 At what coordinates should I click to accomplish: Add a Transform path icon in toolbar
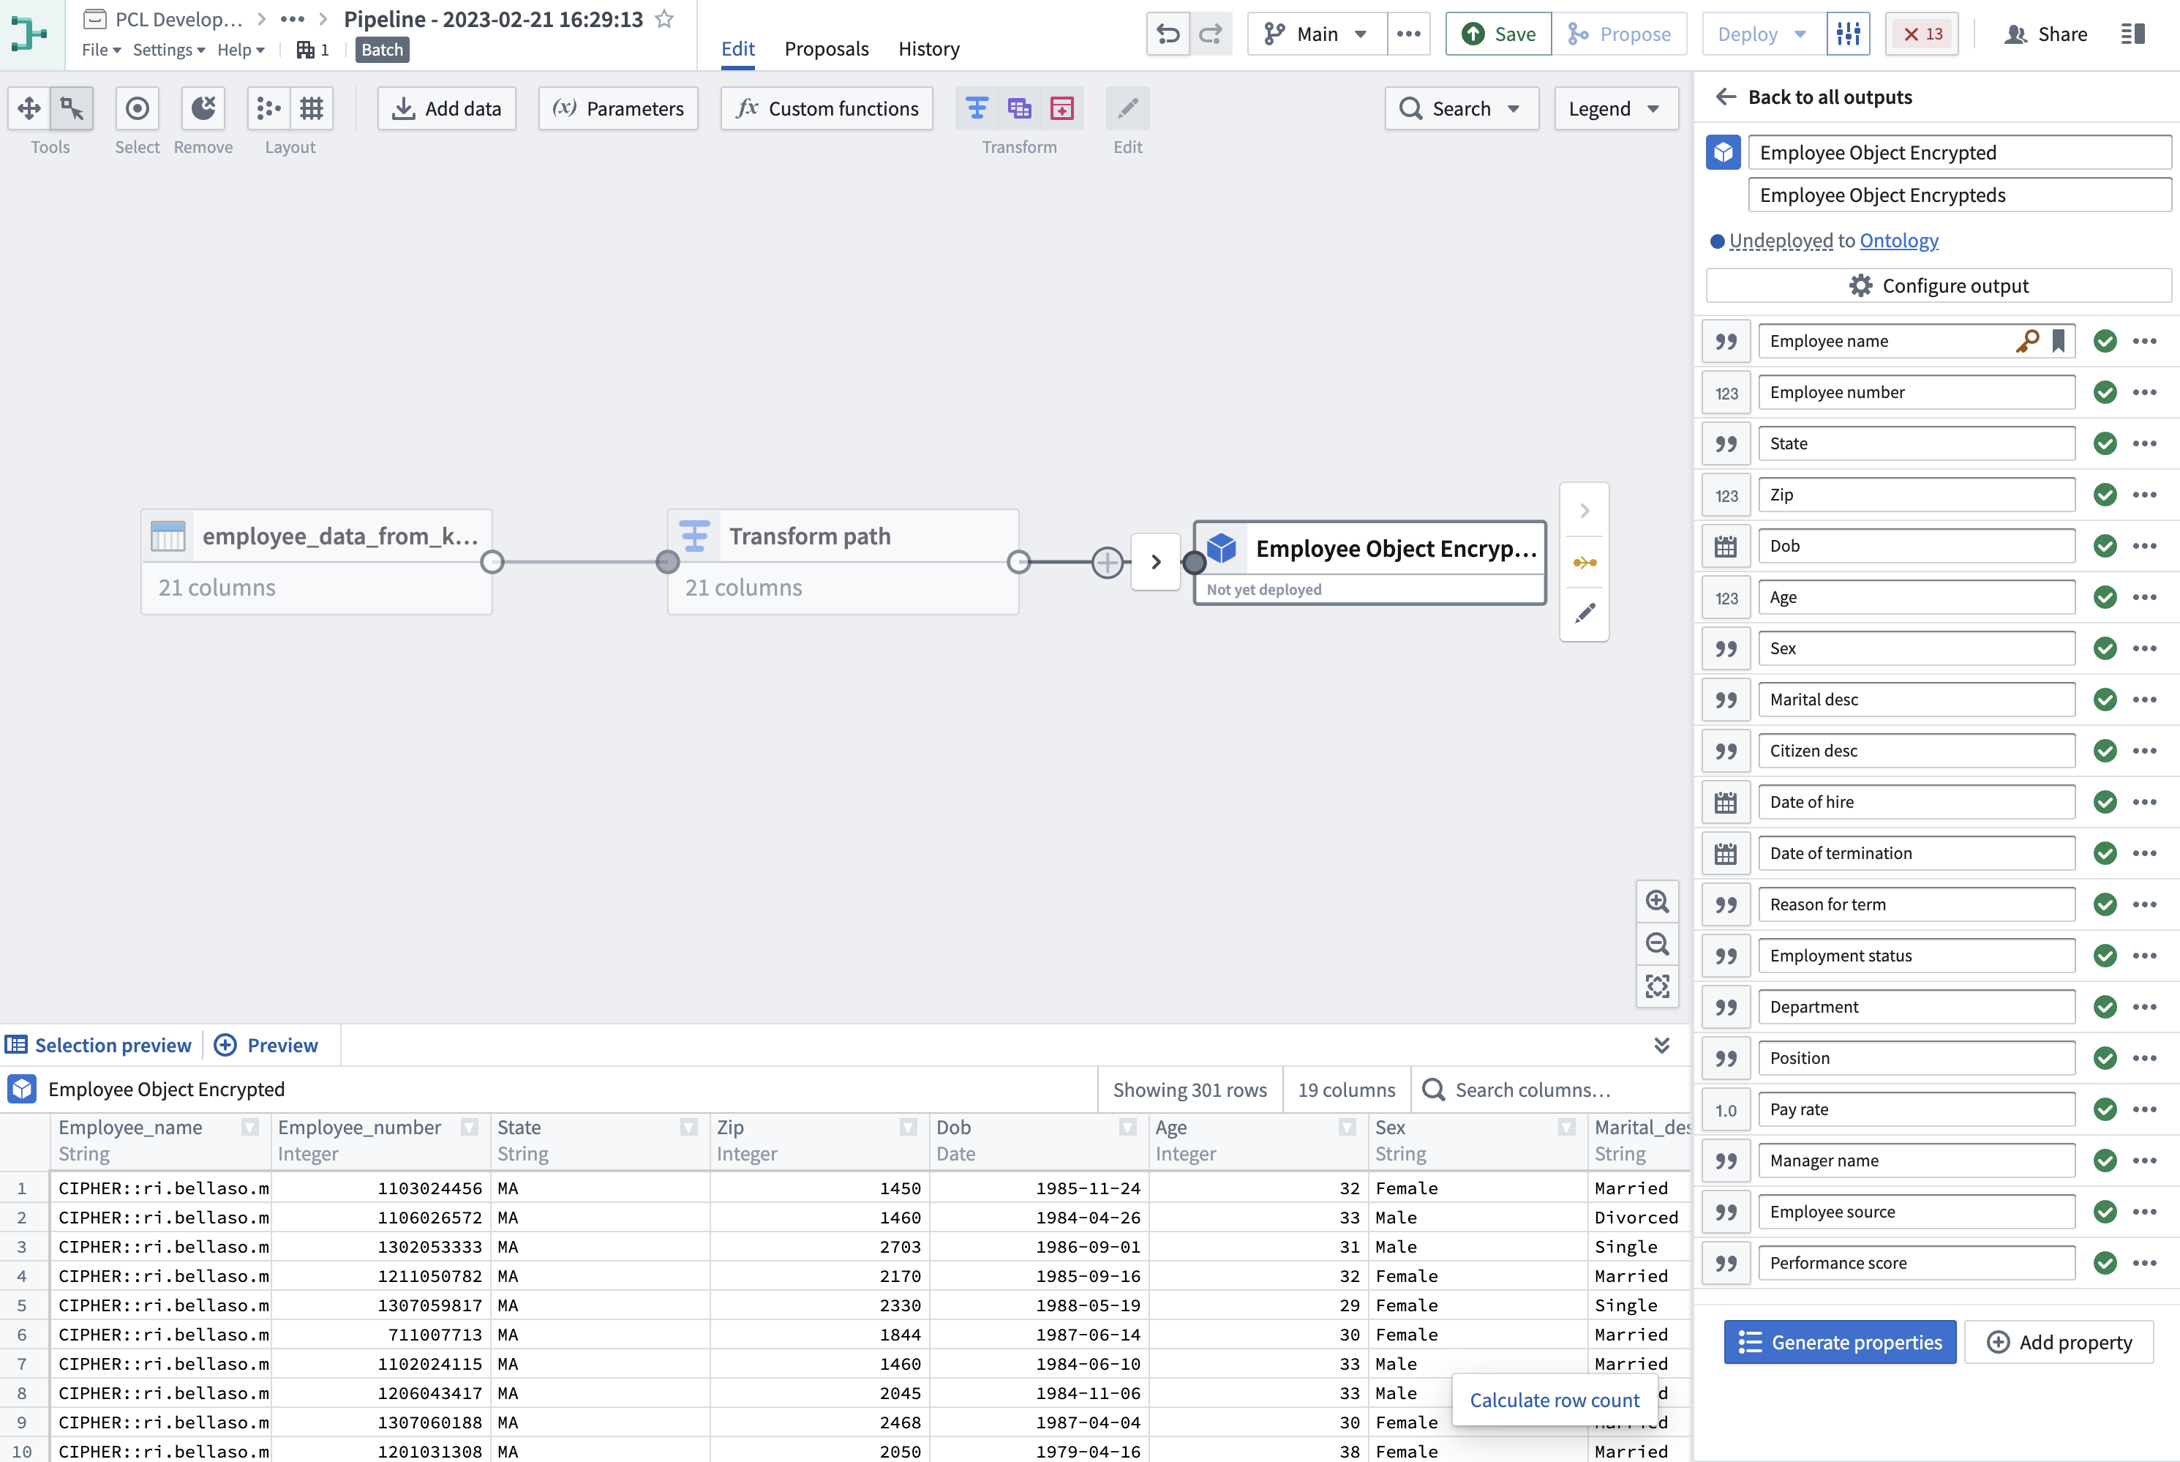pos(977,109)
